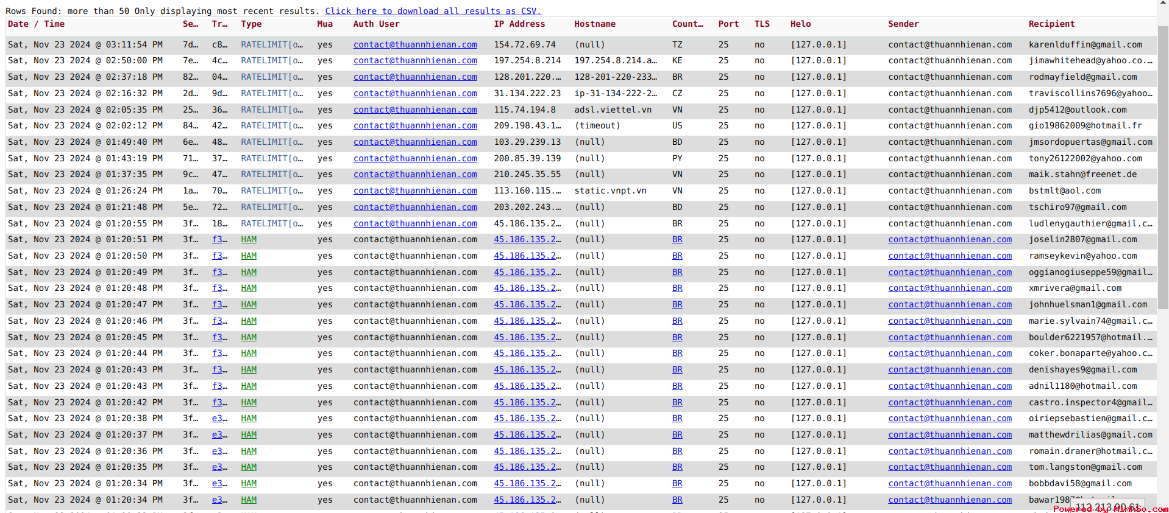The image size is (1169, 513).
Task: Open Auth User link in 03:11:54 PM row
Action: point(415,44)
